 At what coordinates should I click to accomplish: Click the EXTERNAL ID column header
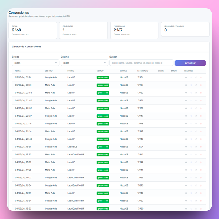(x=143, y=71)
